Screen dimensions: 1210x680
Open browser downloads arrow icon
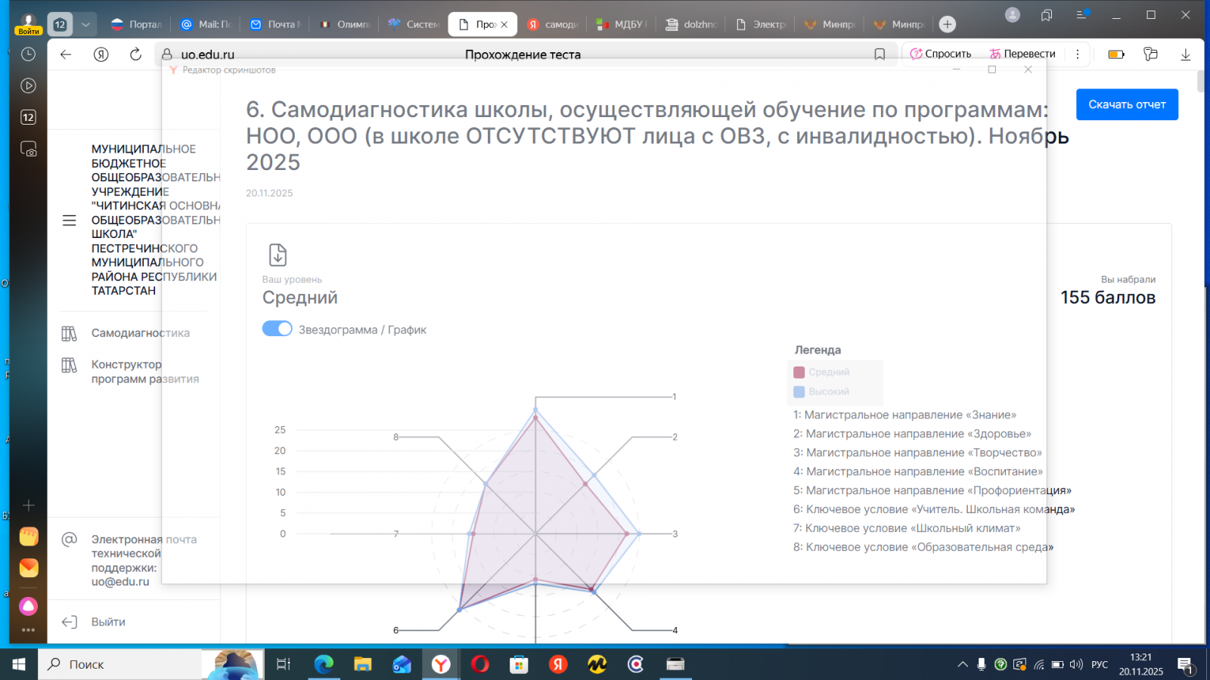(x=1185, y=54)
